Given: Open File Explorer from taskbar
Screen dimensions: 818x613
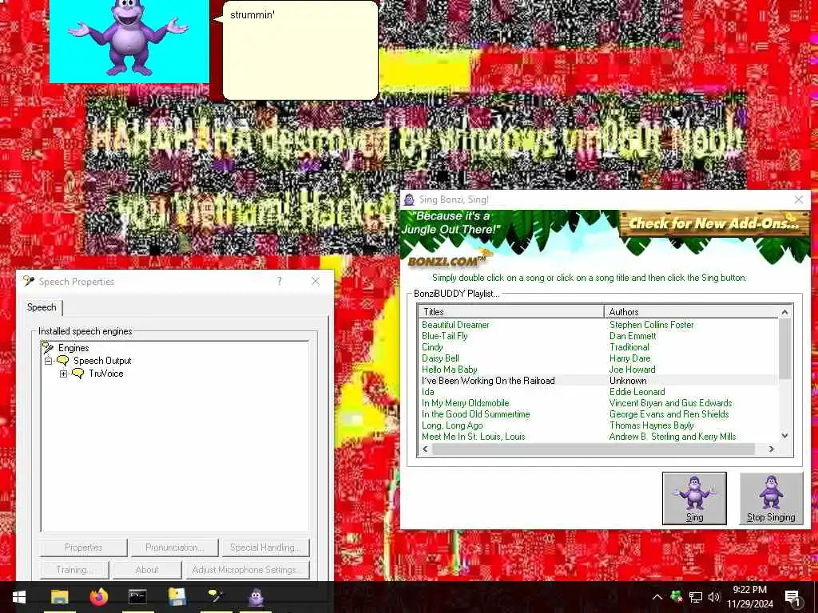Looking at the screenshot, I should tap(59, 597).
